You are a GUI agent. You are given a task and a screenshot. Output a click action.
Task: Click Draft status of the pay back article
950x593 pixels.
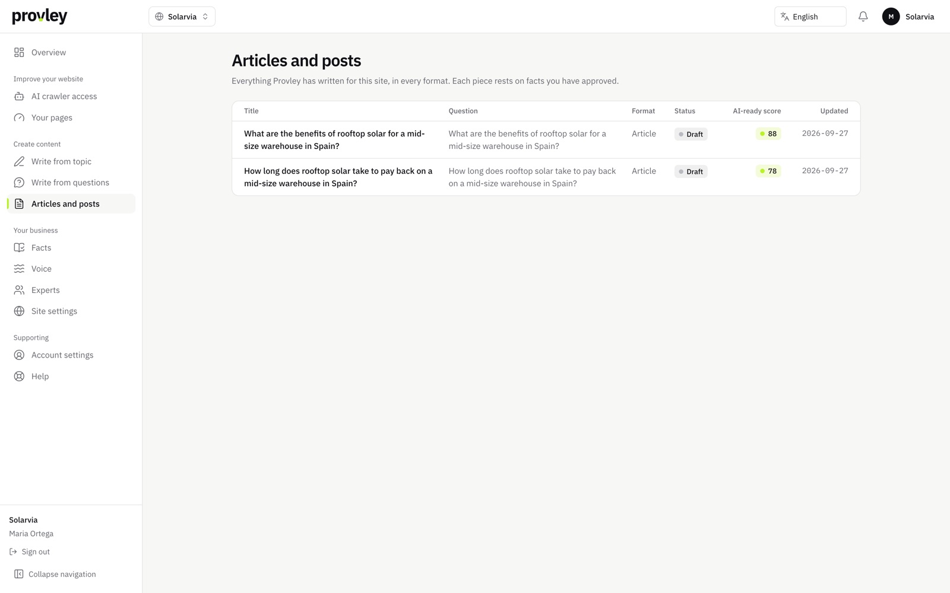coord(691,171)
